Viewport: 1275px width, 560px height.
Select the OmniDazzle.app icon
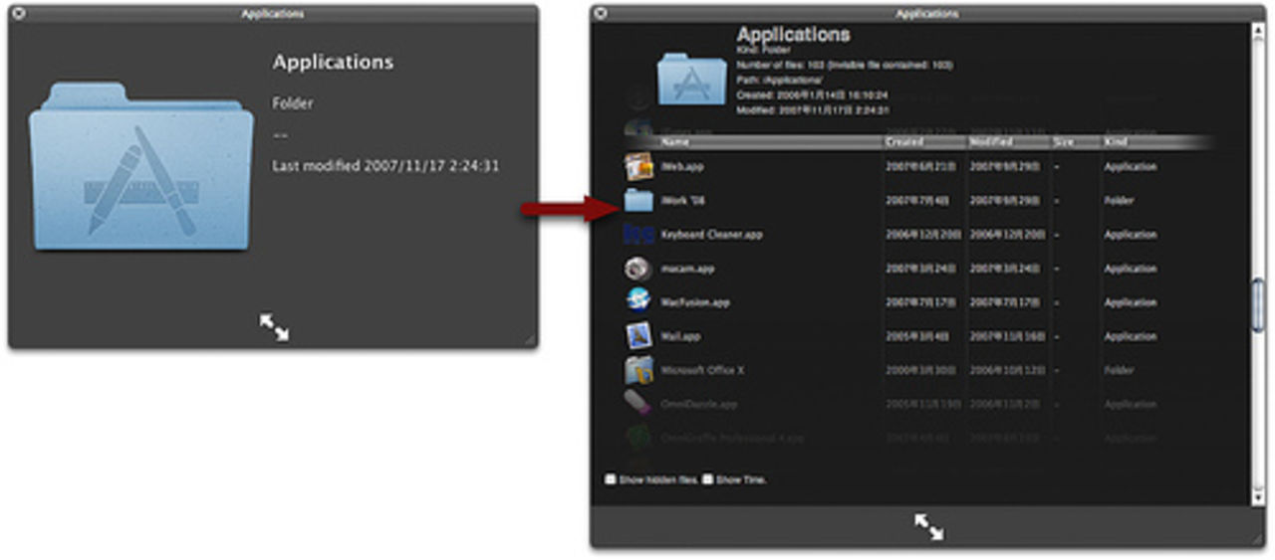pos(637,404)
